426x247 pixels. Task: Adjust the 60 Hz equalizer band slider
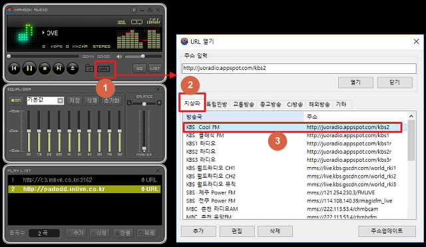point(29,131)
